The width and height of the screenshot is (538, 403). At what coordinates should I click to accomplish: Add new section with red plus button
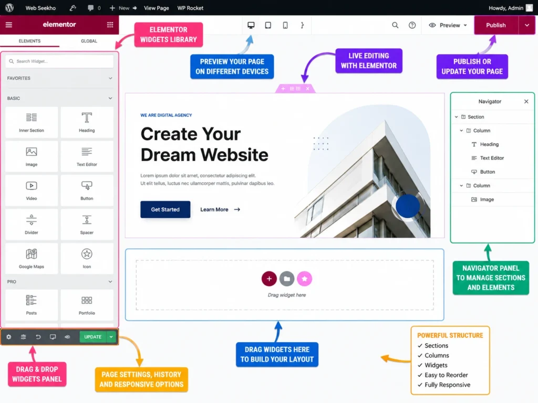(x=269, y=279)
